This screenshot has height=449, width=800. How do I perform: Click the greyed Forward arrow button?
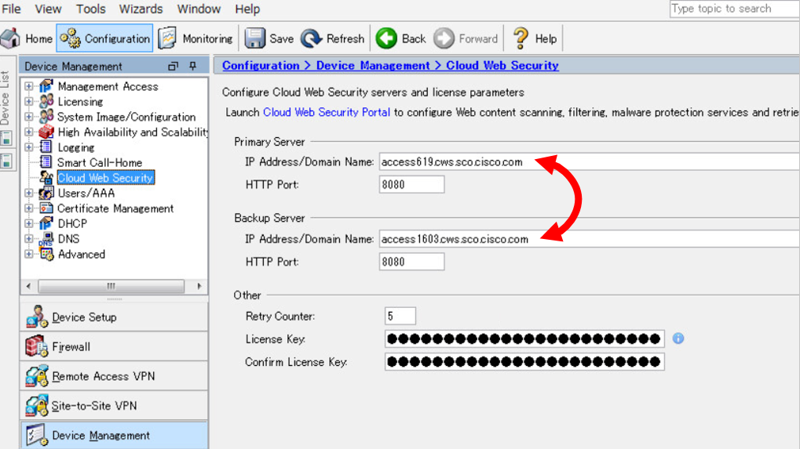pos(466,38)
